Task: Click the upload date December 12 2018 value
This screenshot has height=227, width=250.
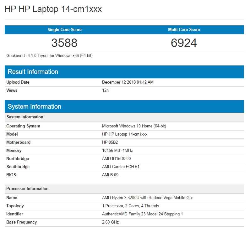Action: tap(128, 82)
